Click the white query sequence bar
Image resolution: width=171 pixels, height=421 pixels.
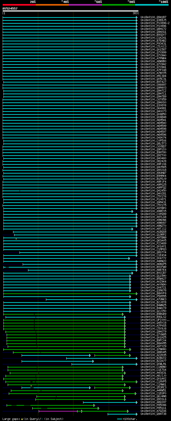click(x=71, y=11)
